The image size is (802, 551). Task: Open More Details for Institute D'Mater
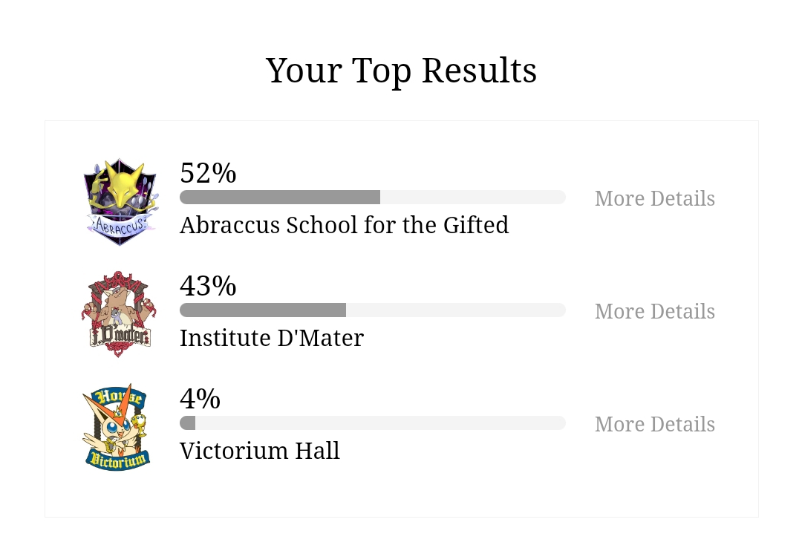click(x=655, y=312)
